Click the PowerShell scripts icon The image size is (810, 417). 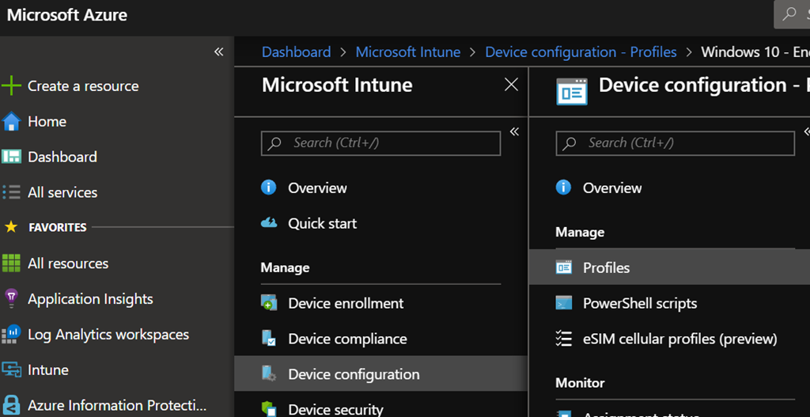564,304
